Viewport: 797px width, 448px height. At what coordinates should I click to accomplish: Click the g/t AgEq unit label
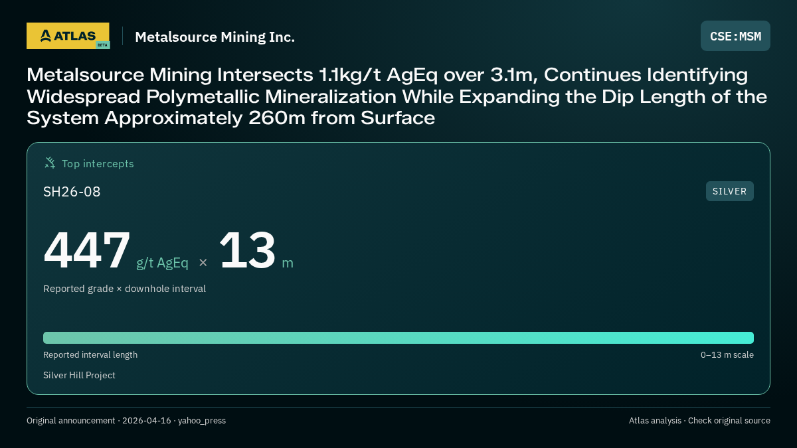pyautogui.click(x=162, y=263)
